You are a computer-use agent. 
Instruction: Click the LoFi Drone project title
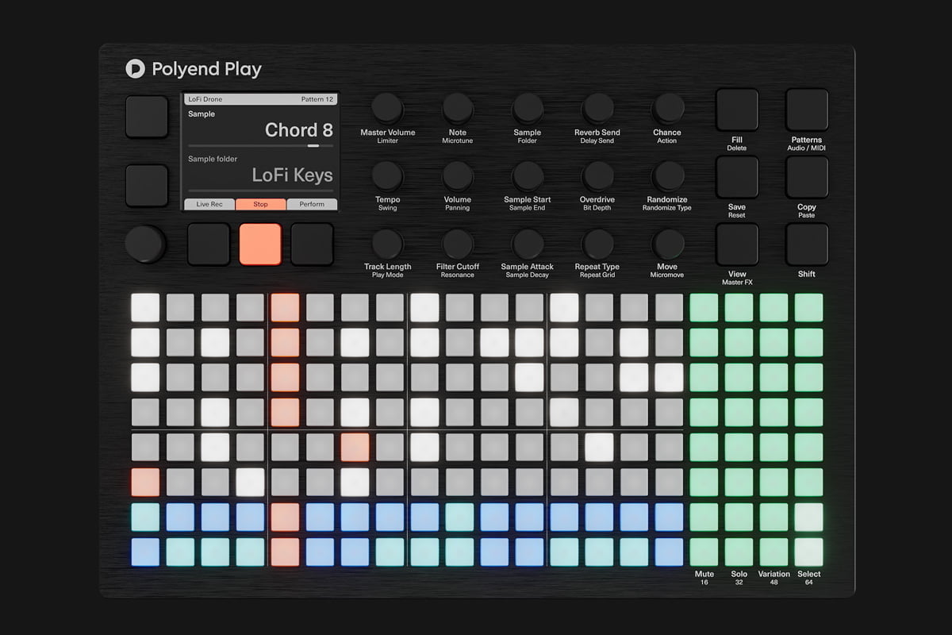(x=205, y=99)
